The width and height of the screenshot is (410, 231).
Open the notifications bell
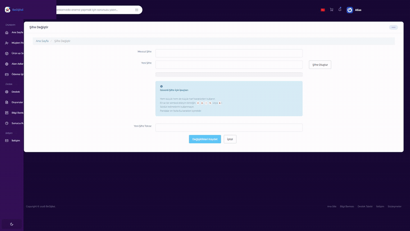pos(340,9)
